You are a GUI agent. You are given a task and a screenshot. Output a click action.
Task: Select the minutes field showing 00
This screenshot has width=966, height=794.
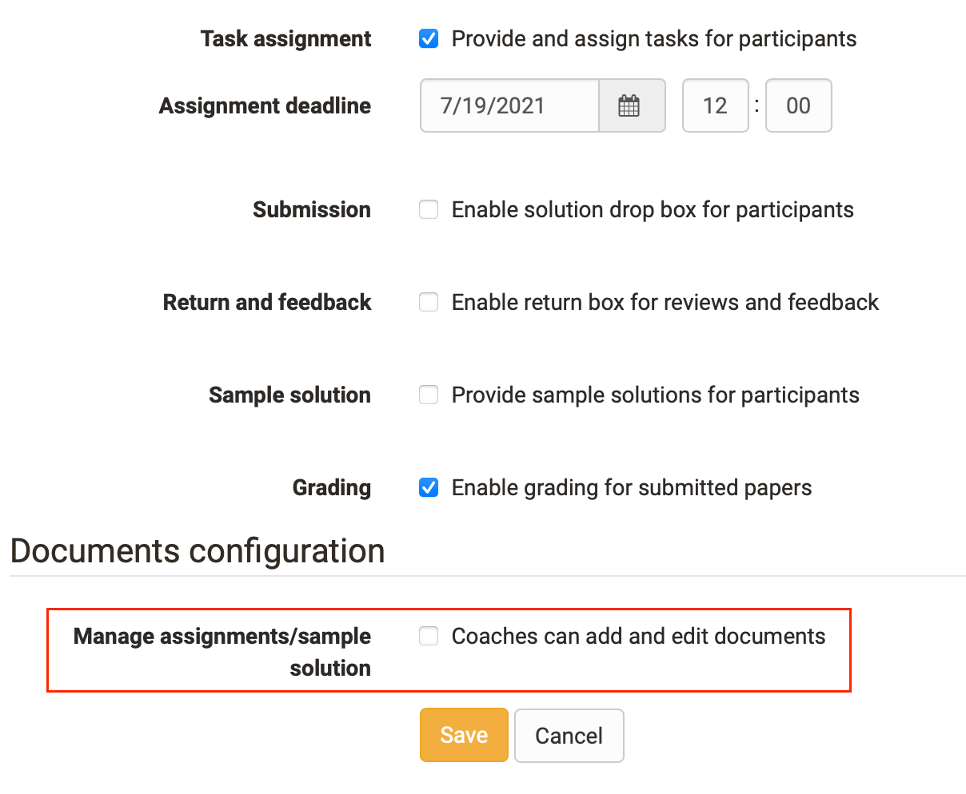(799, 105)
